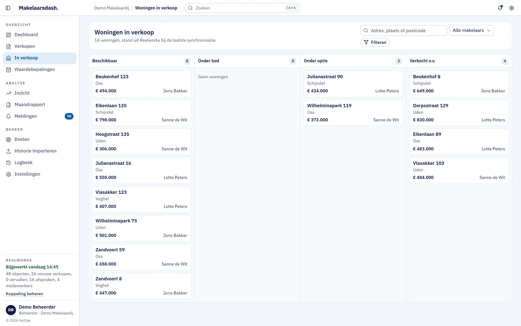Navigate to Maandrapport
The height and width of the screenshot is (326, 521).
(40, 105)
